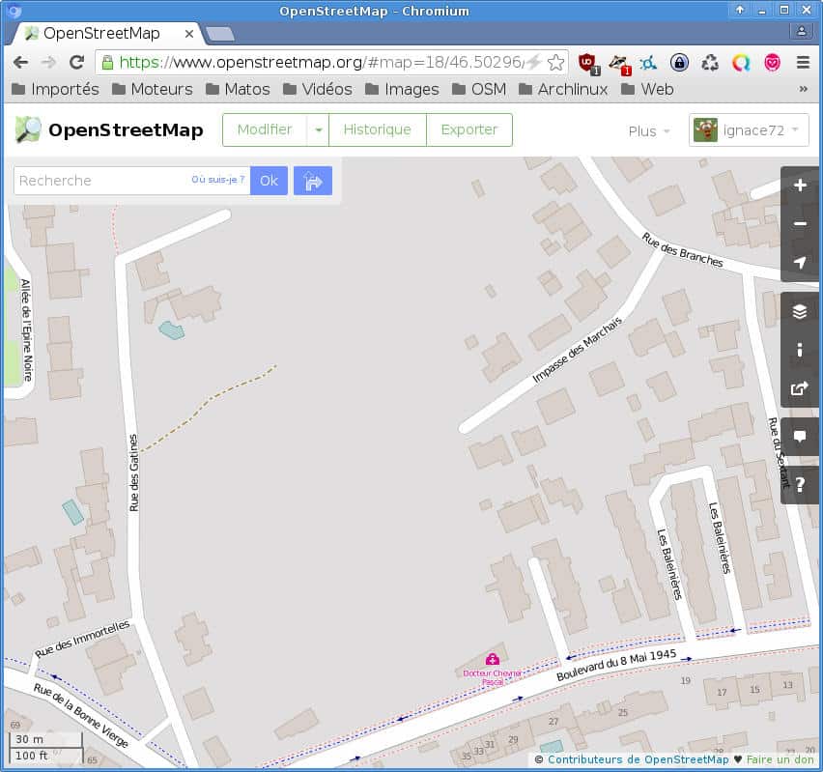The image size is (823, 772).
Task: Open the ignace72 user menu
Action: (749, 130)
